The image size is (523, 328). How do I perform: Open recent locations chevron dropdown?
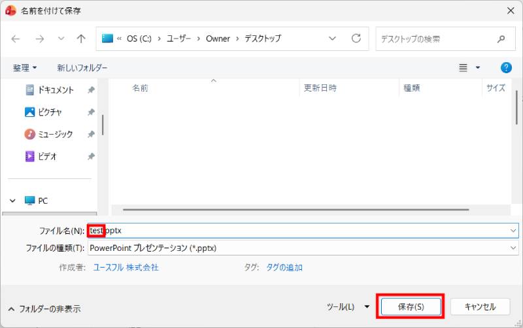pyautogui.click(x=61, y=39)
